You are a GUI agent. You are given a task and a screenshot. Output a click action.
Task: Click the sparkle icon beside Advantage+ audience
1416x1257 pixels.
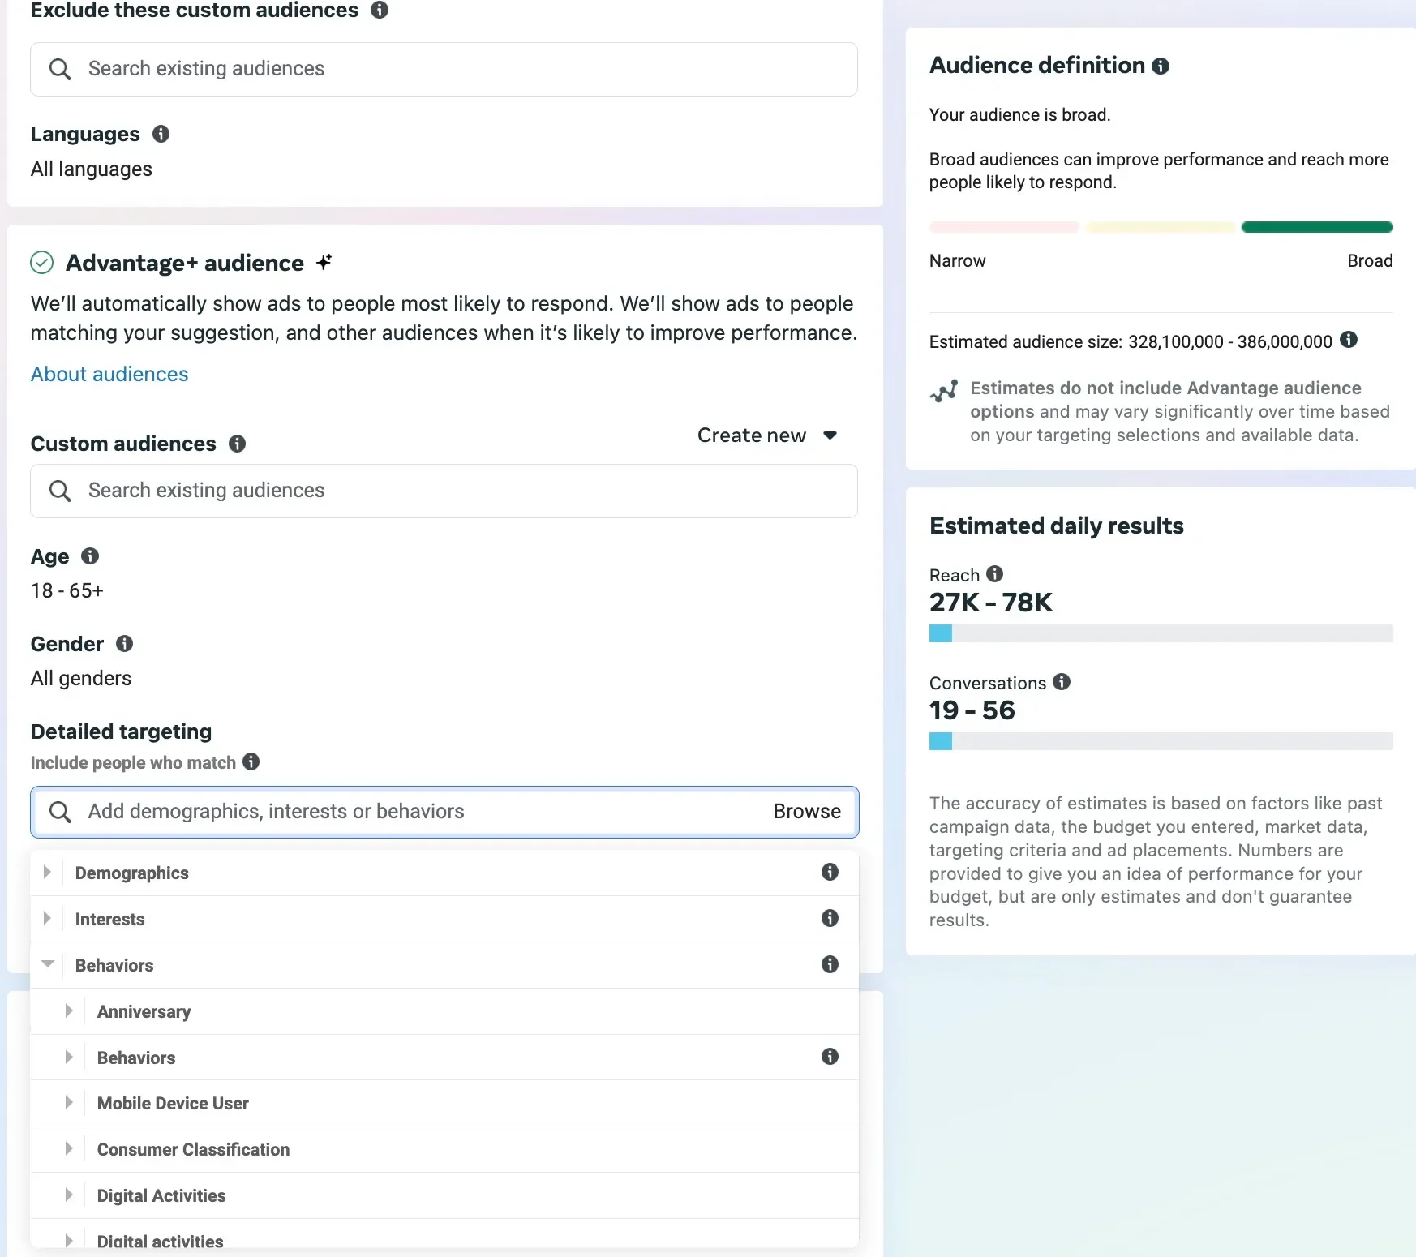(324, 261)
